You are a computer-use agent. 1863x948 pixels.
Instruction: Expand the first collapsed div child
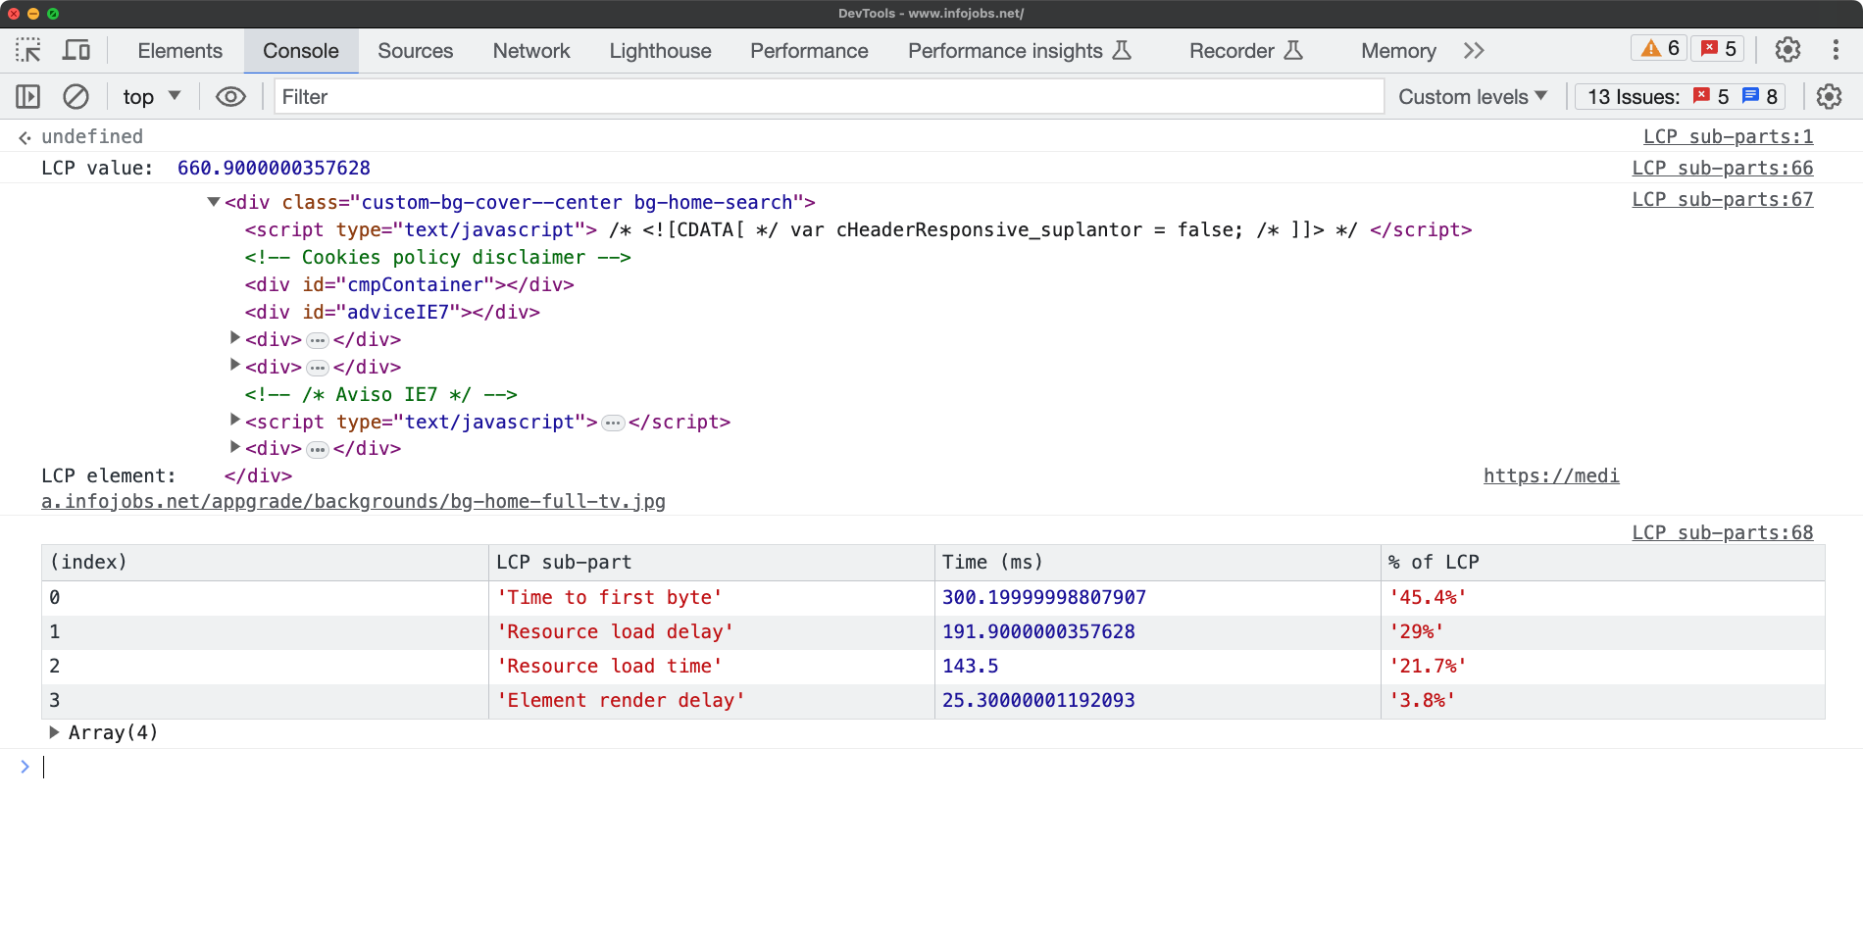(x=235, y=337)
